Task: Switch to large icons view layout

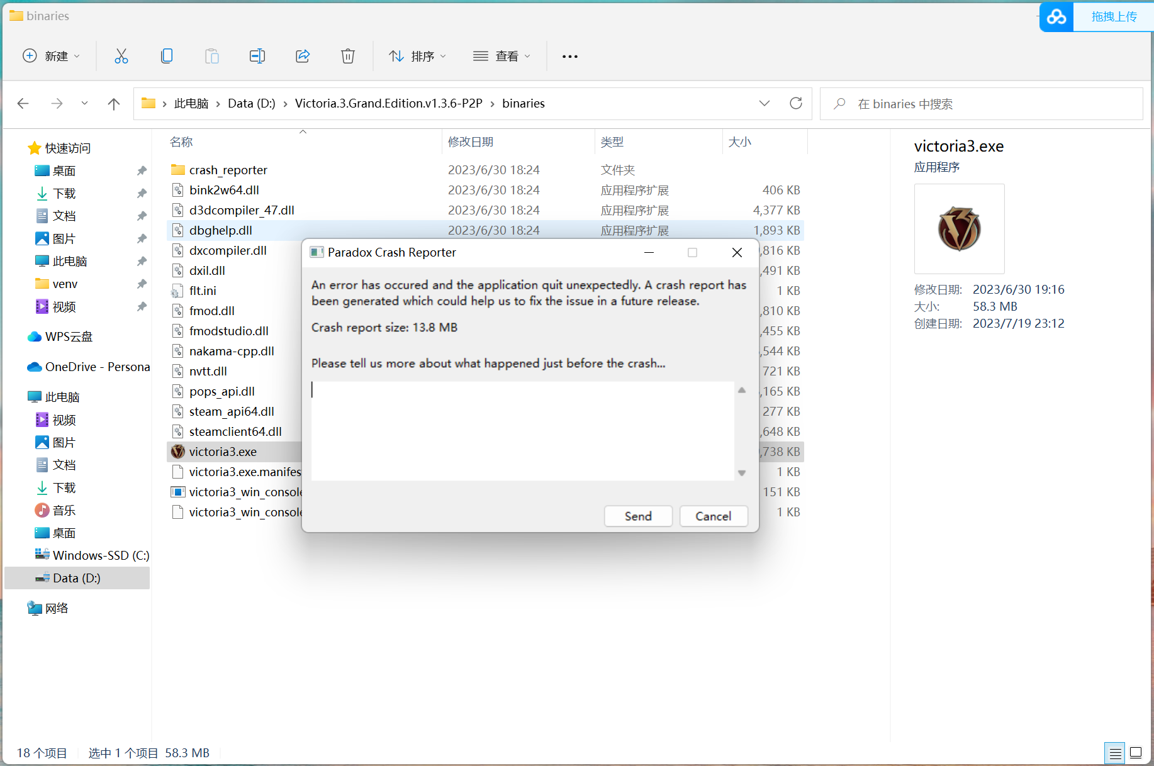Action: [1136, 753]
